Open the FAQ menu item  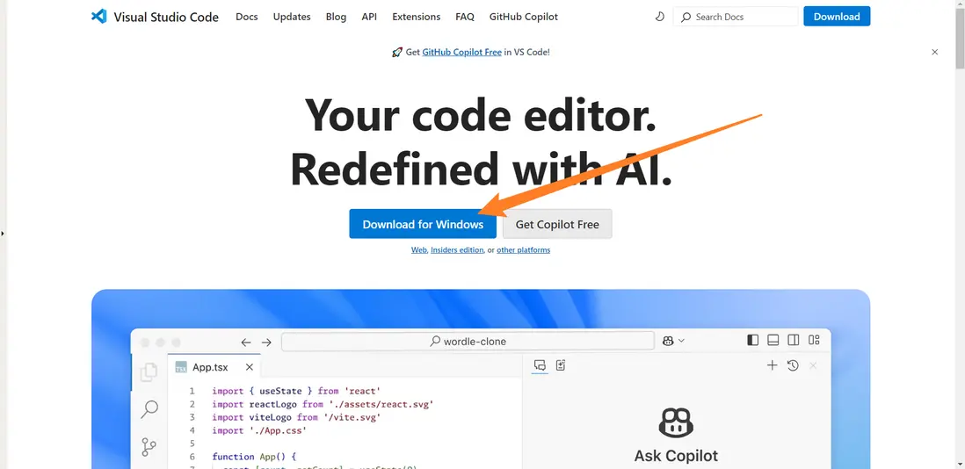[x=465, y=17]
